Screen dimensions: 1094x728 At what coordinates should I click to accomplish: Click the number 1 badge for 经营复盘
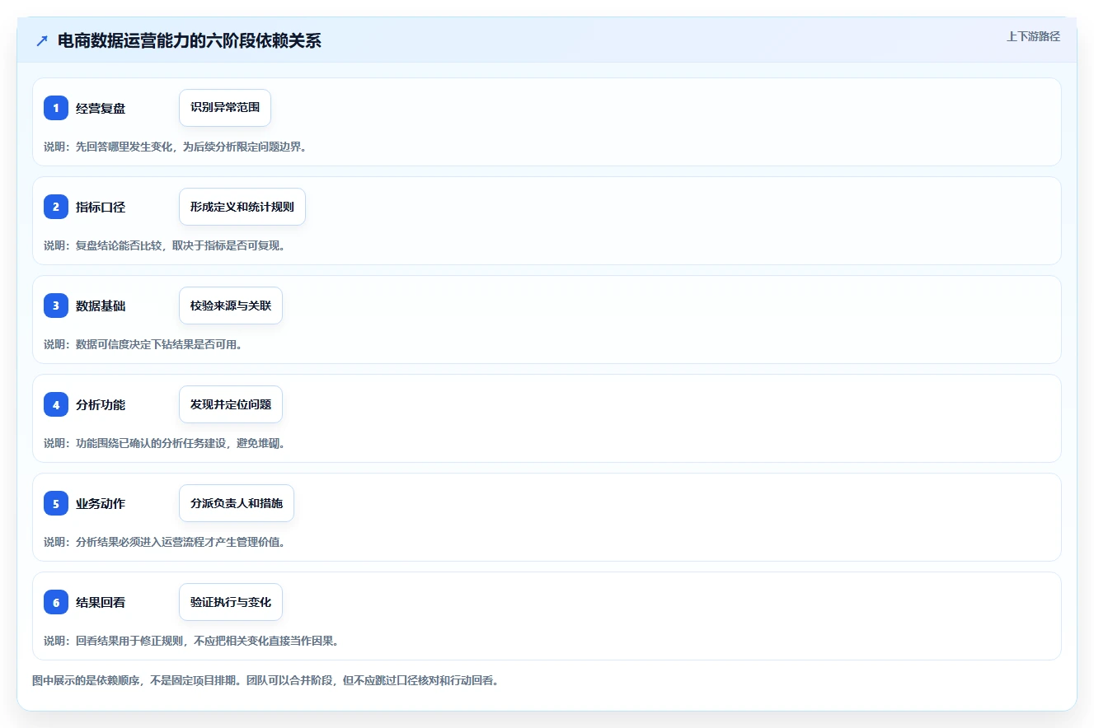pyautogui.click(x=56, y=108)
